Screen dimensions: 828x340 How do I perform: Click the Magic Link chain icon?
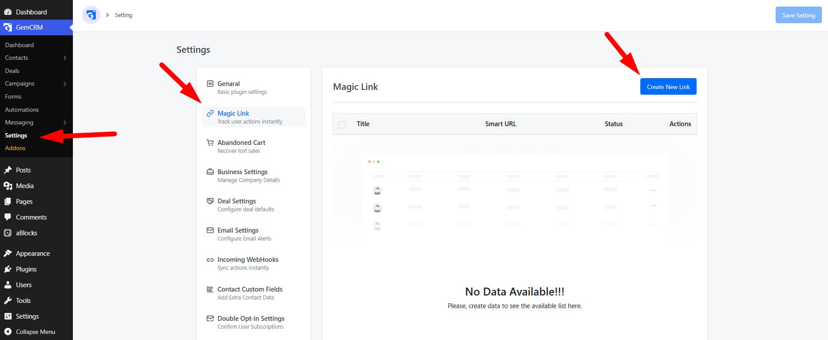click(x=210, y=113)
